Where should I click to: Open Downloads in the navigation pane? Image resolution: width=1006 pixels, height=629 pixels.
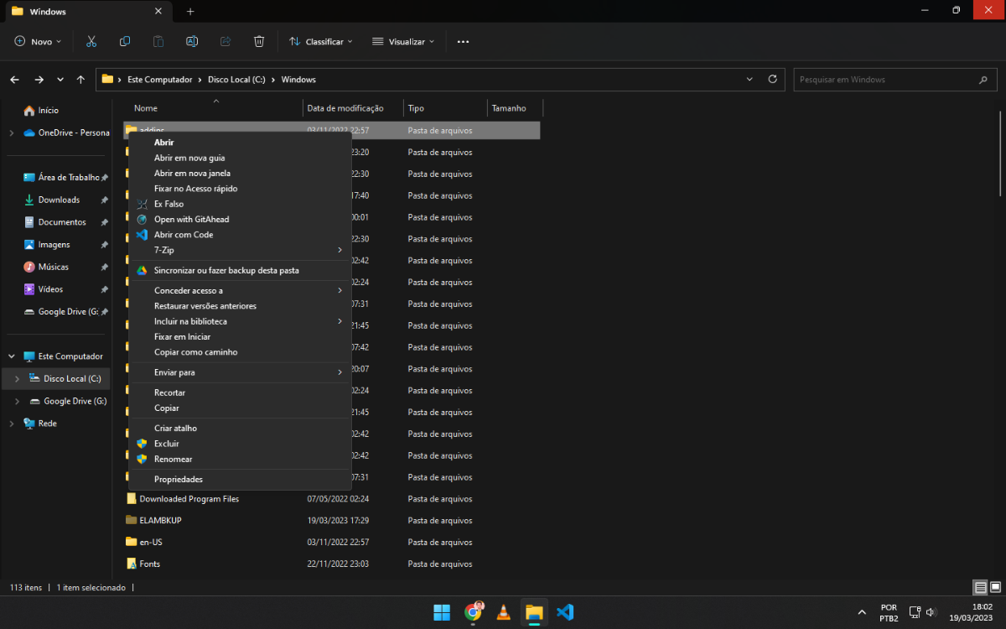[59, 200]
